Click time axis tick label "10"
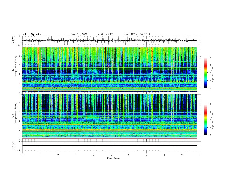 [200, 155]
